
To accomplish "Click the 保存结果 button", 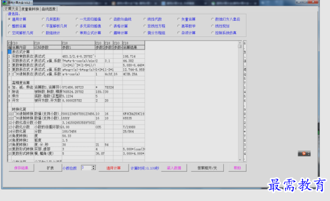I will [x=21, y=168].
